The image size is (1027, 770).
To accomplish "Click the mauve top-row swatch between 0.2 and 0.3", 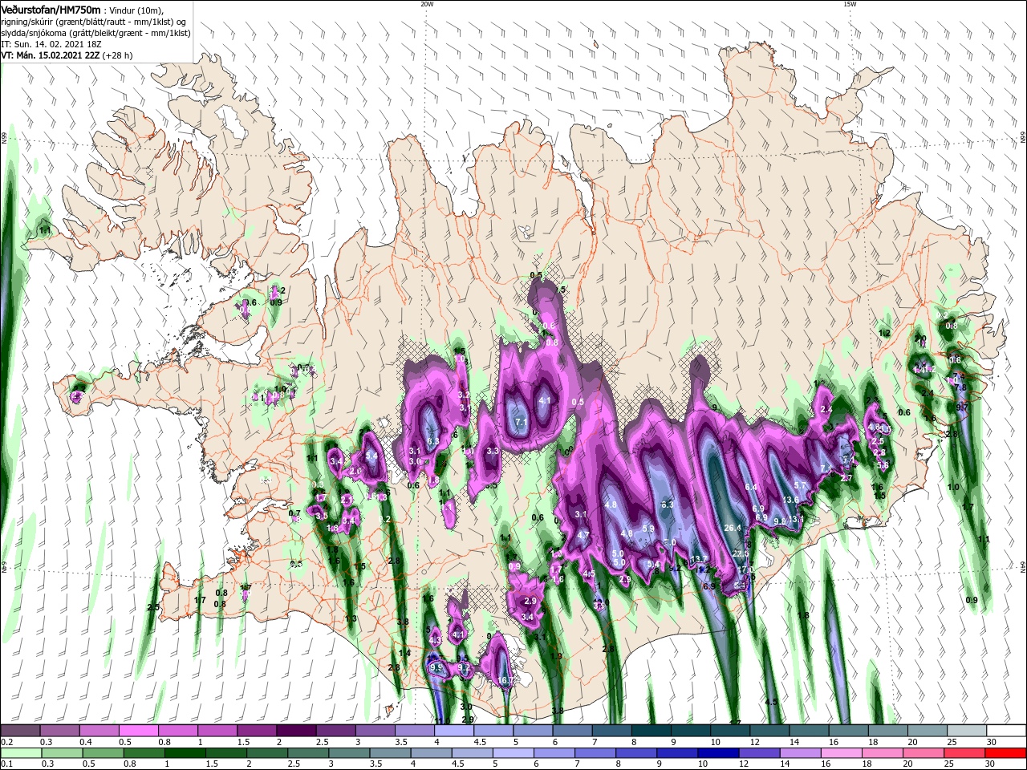I will click(x=20, y=731).
